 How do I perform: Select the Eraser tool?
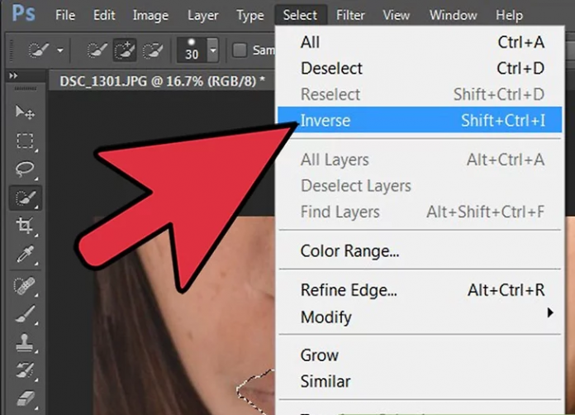point(25,398)
